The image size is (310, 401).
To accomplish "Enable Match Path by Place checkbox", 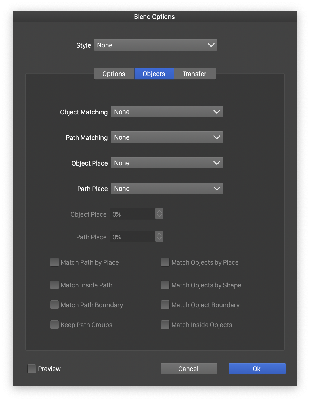I will [x=55, y=262].
